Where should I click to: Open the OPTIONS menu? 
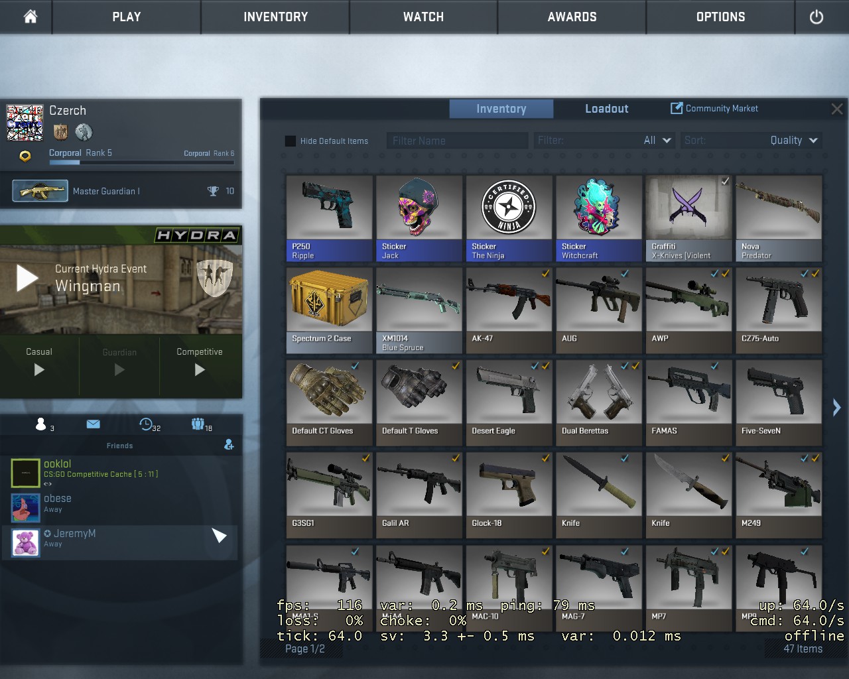tap(721, 17)
